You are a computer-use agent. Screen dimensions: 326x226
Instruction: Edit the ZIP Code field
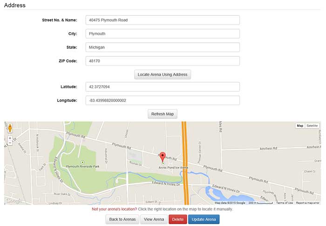coord(163,61)
